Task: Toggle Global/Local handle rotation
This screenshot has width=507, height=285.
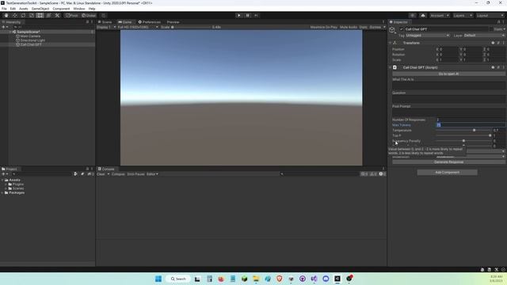Action: (89, 16)
